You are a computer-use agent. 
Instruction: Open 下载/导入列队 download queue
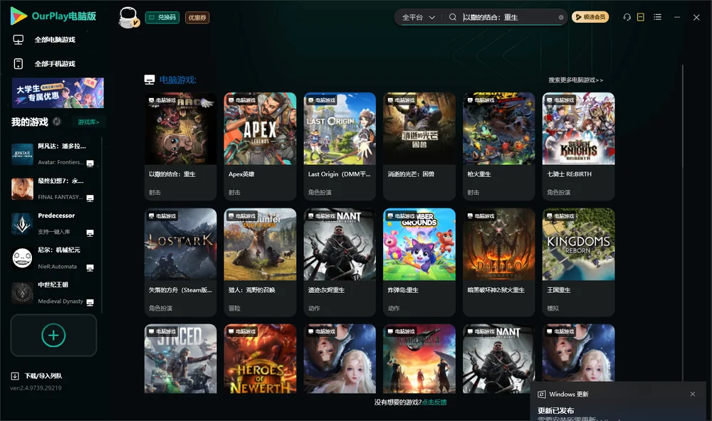(x=43, y=376)
